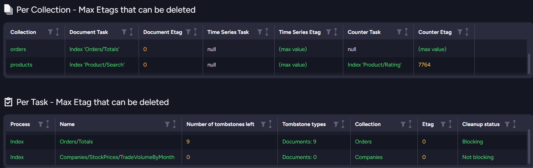This screenshot has height=168, width=533.
Task: Select the Blocking cleanup status
Action: (472, 142)
